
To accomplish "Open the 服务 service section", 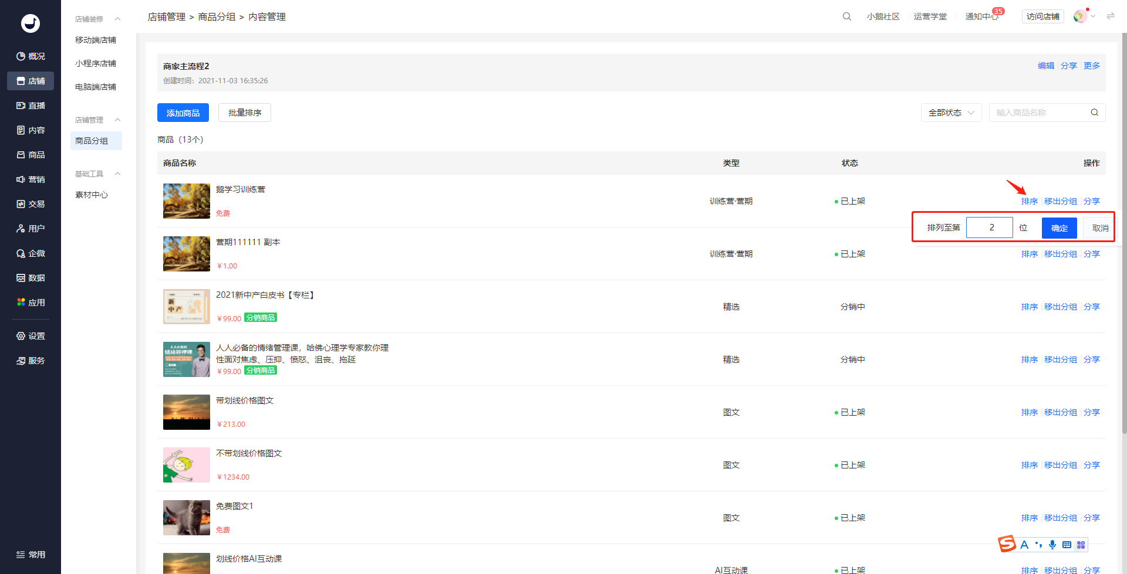I will 31,361.
